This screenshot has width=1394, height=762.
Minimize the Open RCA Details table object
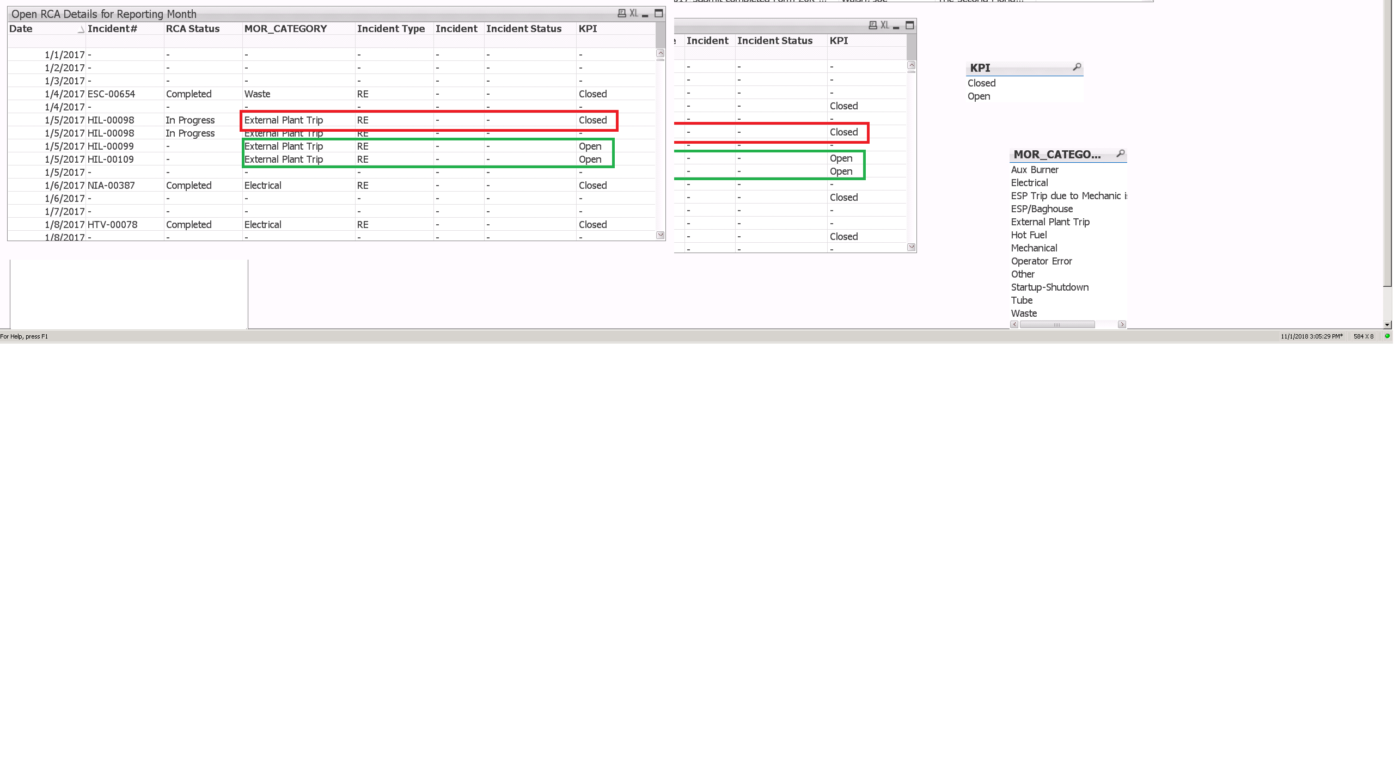[645, 15]
